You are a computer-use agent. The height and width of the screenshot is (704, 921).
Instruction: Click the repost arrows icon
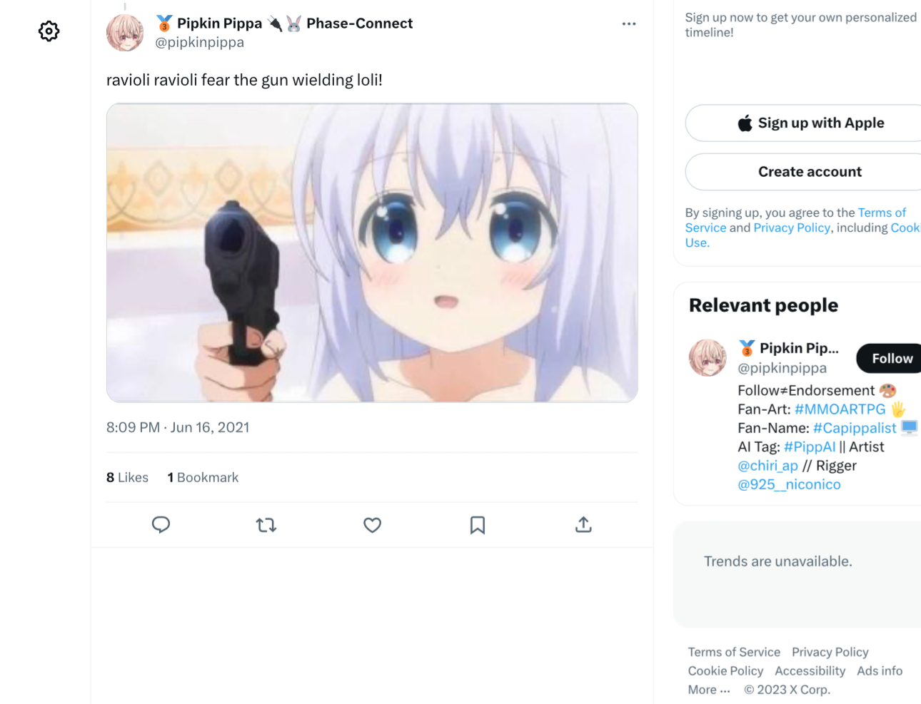click(x=266, y=525)
